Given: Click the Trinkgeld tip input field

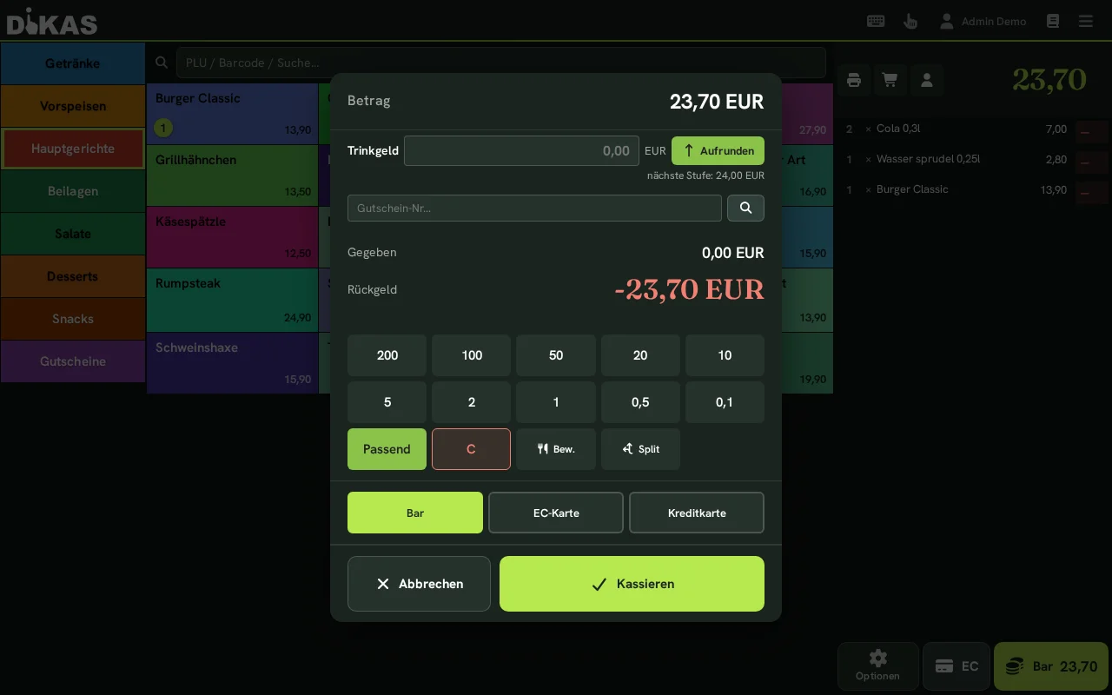Looking at the screenshot, I should [x=521, y=150].
